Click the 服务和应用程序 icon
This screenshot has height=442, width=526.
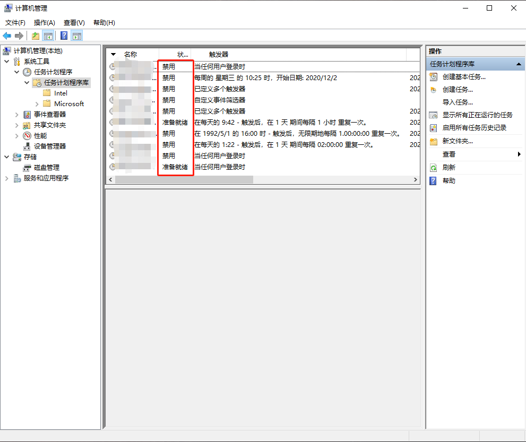click(17, 178)
